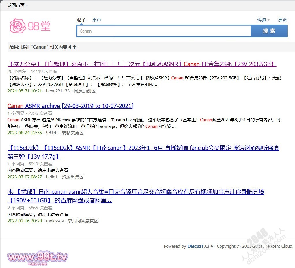Go to the 资源出售区 forum section
Image resolution: width=295 pixels, height=268 pixels.
[72, 177]
